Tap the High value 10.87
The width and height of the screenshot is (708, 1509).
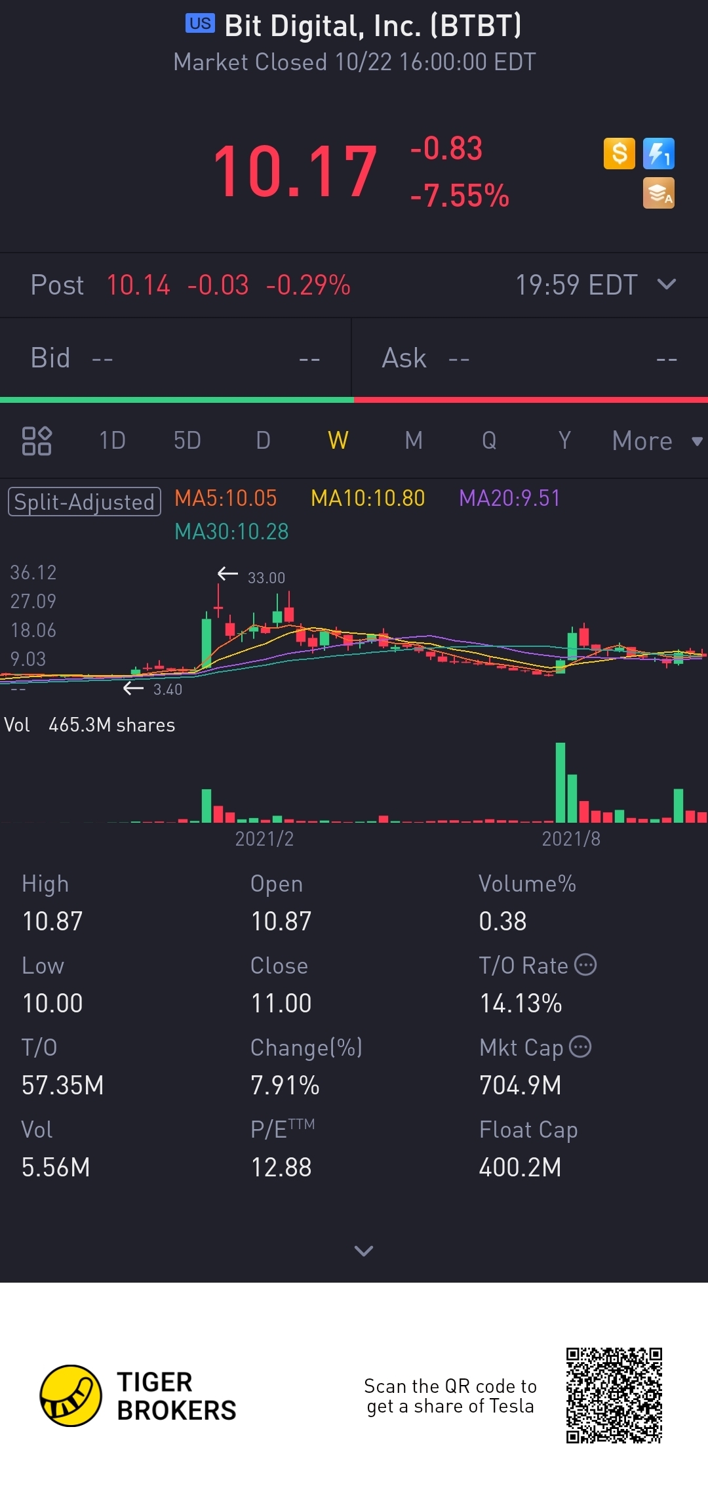point(52,921)
